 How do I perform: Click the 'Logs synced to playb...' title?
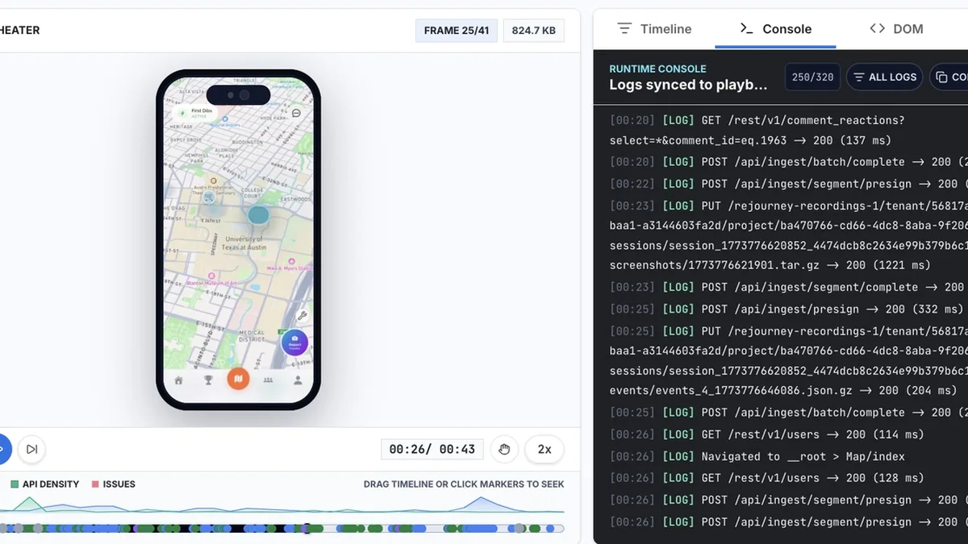click(688, 85)
